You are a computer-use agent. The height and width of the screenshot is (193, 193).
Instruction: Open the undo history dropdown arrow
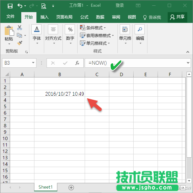[x=25, y=6]
